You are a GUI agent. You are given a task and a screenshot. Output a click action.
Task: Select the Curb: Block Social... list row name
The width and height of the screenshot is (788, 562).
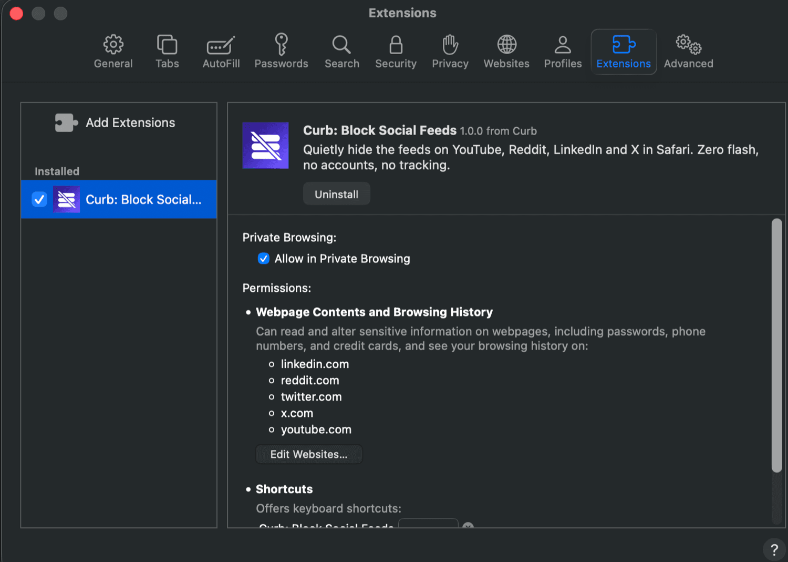point(143,200)
